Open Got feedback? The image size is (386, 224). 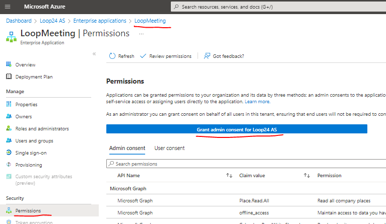(228, 56)
